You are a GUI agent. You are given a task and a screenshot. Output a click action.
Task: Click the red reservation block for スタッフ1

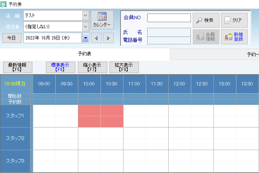coord(101,116)
